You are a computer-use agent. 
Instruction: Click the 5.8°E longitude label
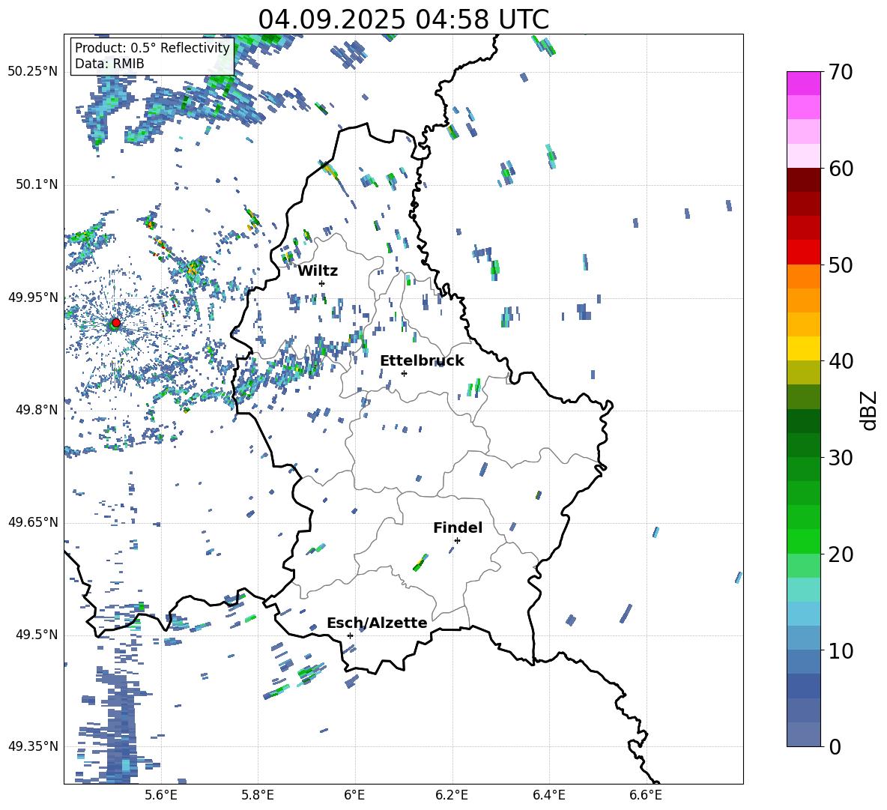258,795
